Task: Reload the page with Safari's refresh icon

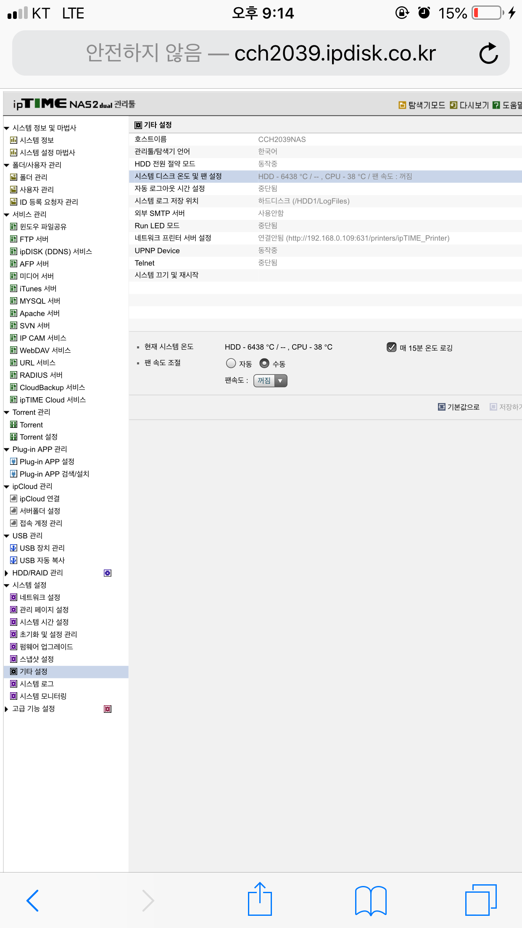Action: tap(489, 53)
